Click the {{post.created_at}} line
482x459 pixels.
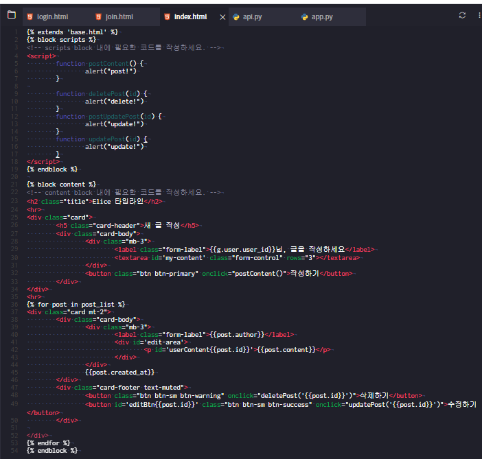pyautogui.click(x=120, y=373)
